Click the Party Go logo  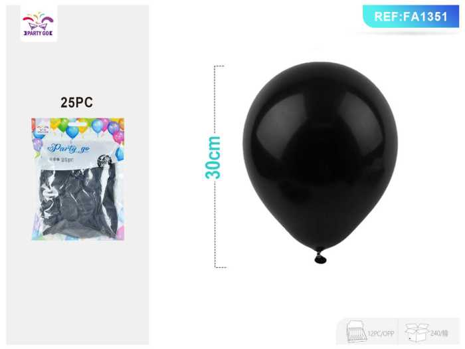[39, 24]
